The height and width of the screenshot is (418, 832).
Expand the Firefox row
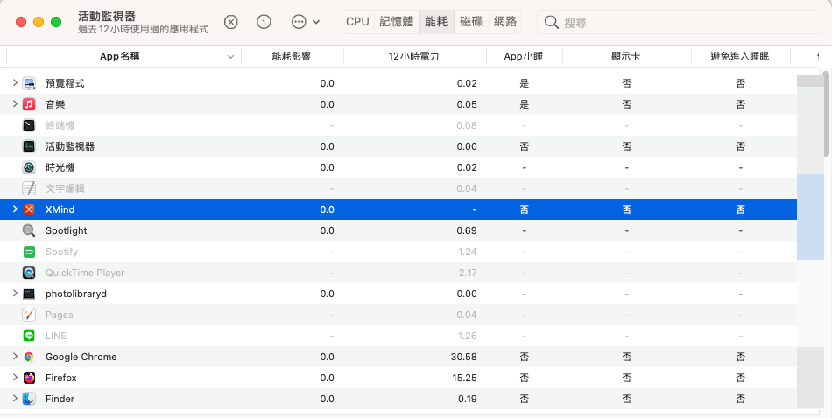click(x=15, y=378)
